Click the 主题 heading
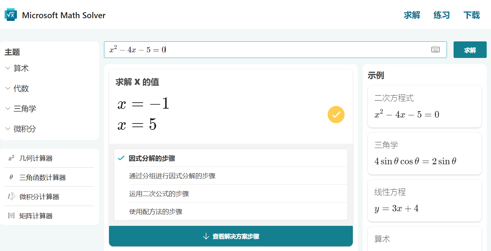The height and width of the screenshot is (251, 491). pyautogui.click(x=12, y=52)
